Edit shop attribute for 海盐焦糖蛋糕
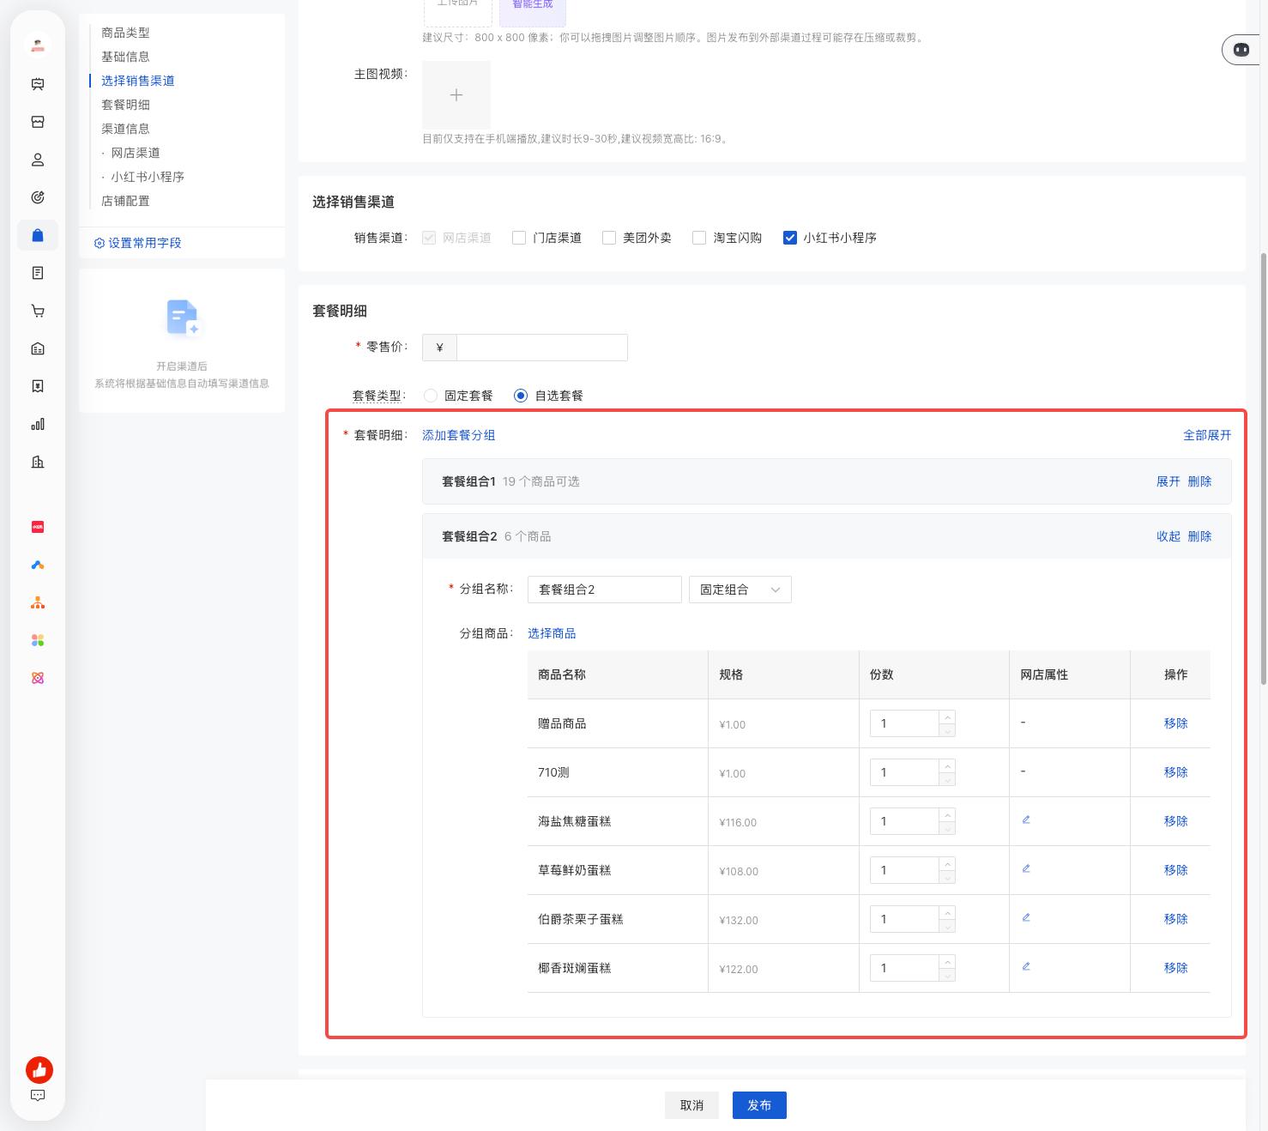The image size is (1268, 1131). click(1026, 820)
